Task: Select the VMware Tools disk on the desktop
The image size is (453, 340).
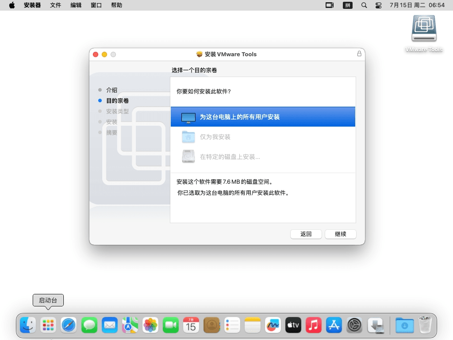Action: point(424,34)
